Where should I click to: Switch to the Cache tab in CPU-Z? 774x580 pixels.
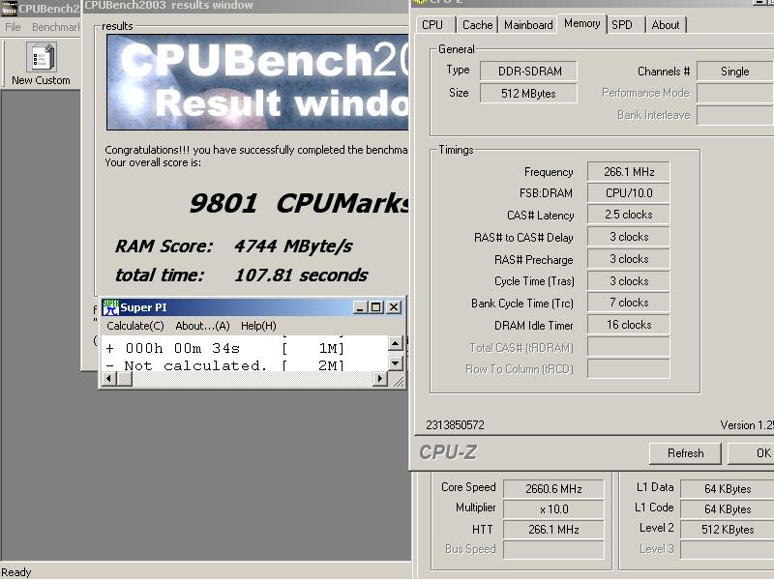pyautogui.click(x=477, y=25)
